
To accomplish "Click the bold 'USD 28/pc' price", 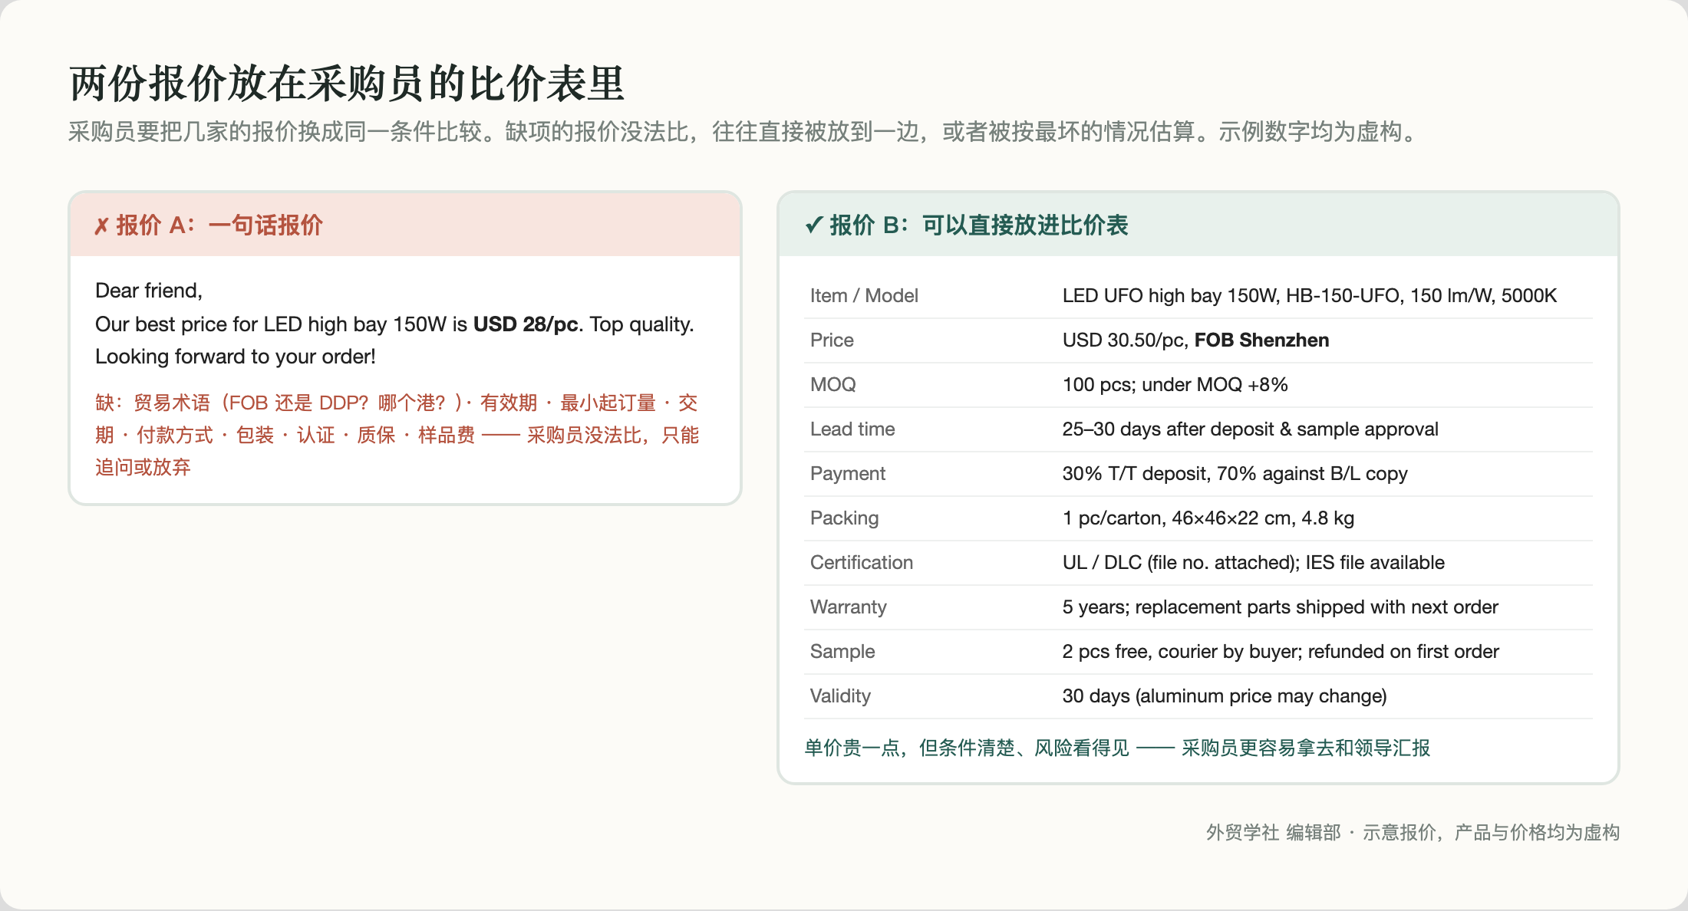I will 526,324.
